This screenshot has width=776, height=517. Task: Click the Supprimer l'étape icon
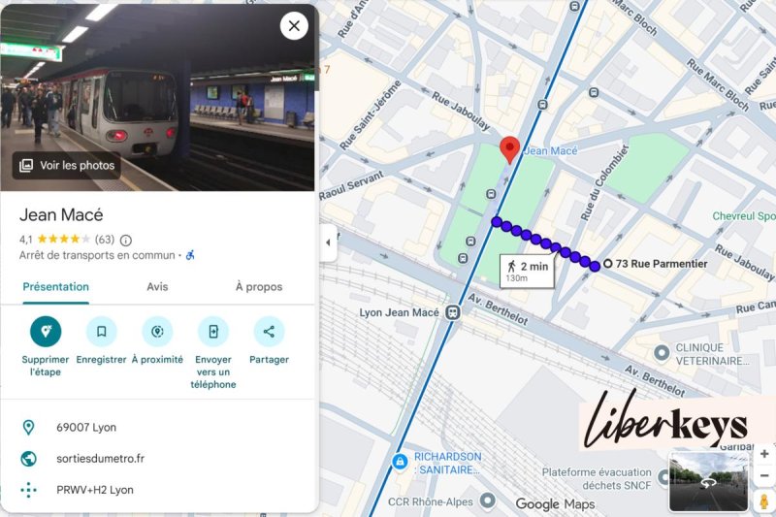(x=46, y=331)
